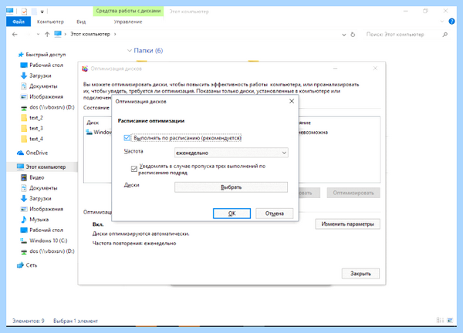
Task: Open Explorer help question mark icon
Action: pos(451,22)
